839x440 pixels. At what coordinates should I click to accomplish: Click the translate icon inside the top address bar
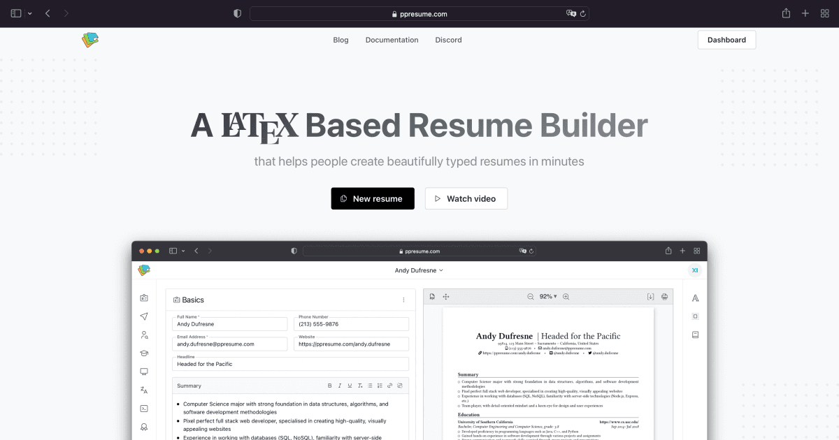tap(571, 13)
